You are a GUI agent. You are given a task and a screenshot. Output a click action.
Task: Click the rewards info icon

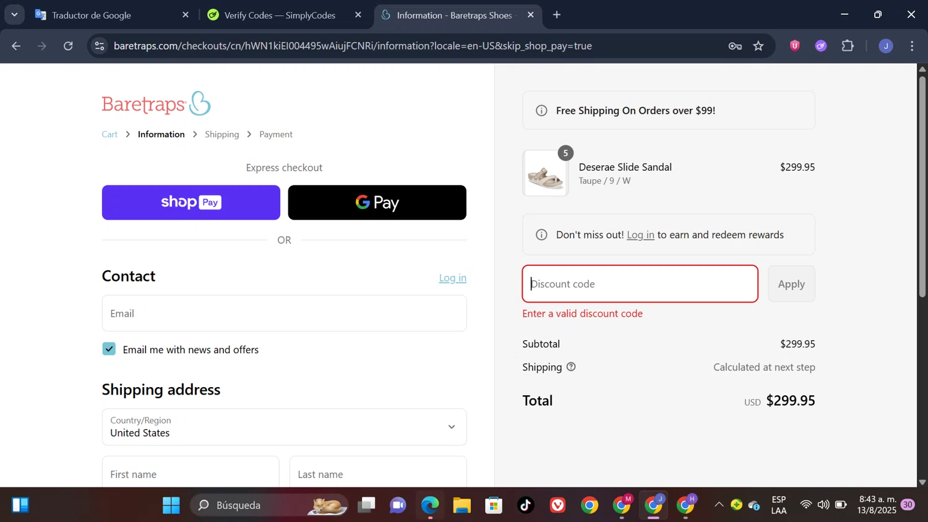541,234
